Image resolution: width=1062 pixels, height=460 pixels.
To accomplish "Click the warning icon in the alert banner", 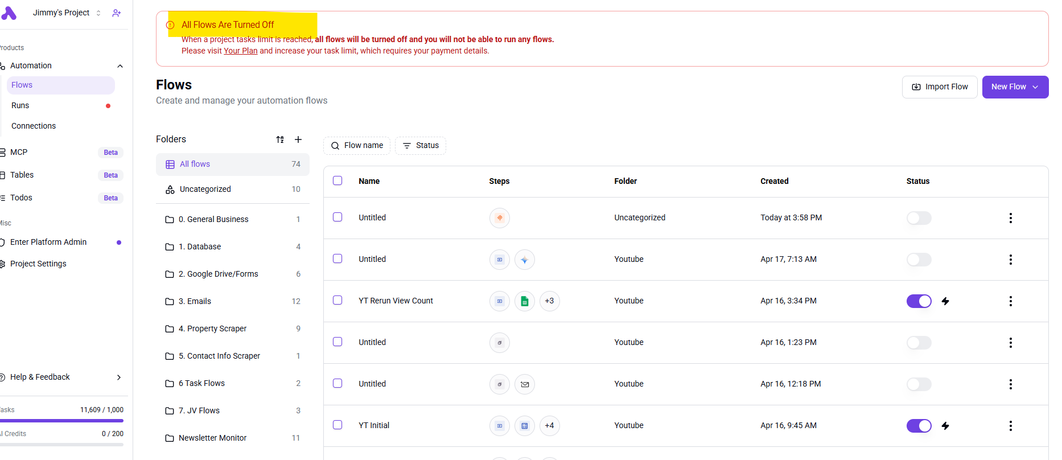I will 170,25.
